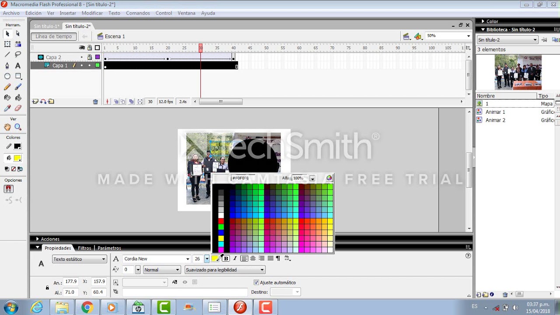Click the swap colors icon
560x315 pixels.
[20, 169]
